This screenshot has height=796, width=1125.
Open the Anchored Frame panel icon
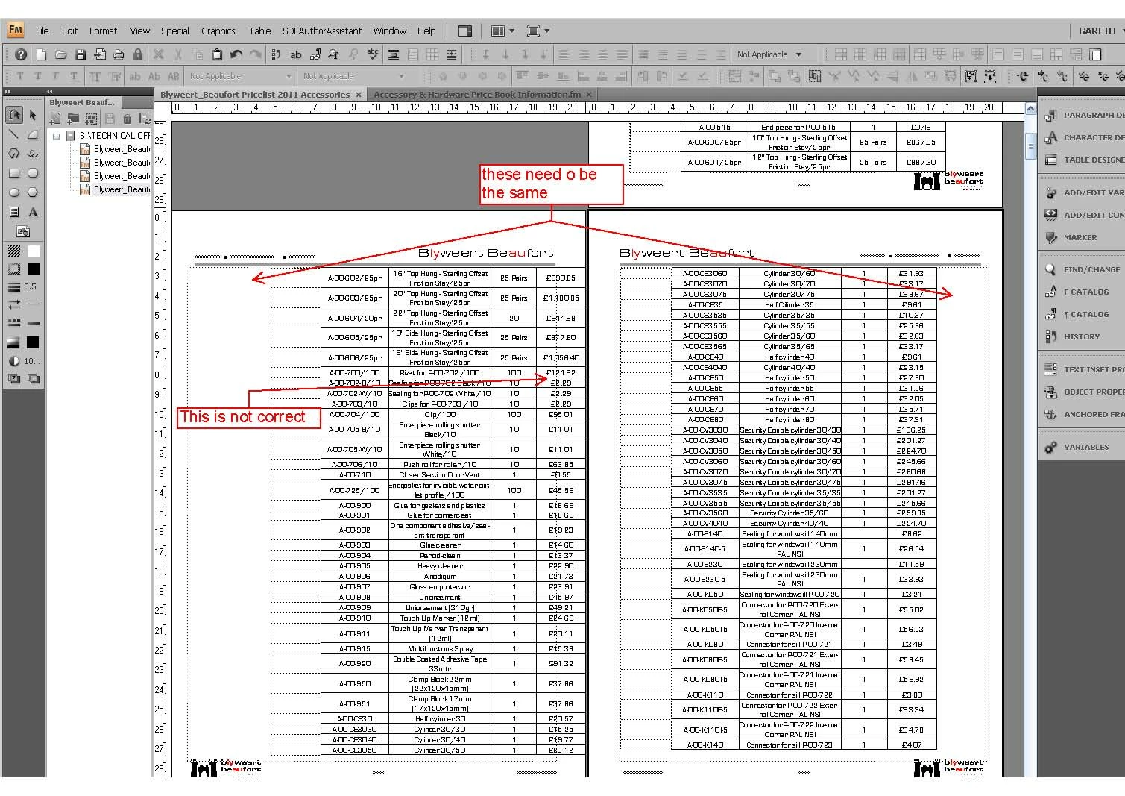click(x=1051, y=414)
